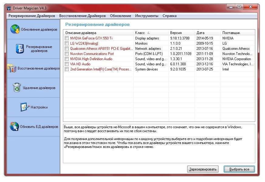Click the Зарезервировать button
Viewport: 265px width, 182px height.
coord(203,169)
